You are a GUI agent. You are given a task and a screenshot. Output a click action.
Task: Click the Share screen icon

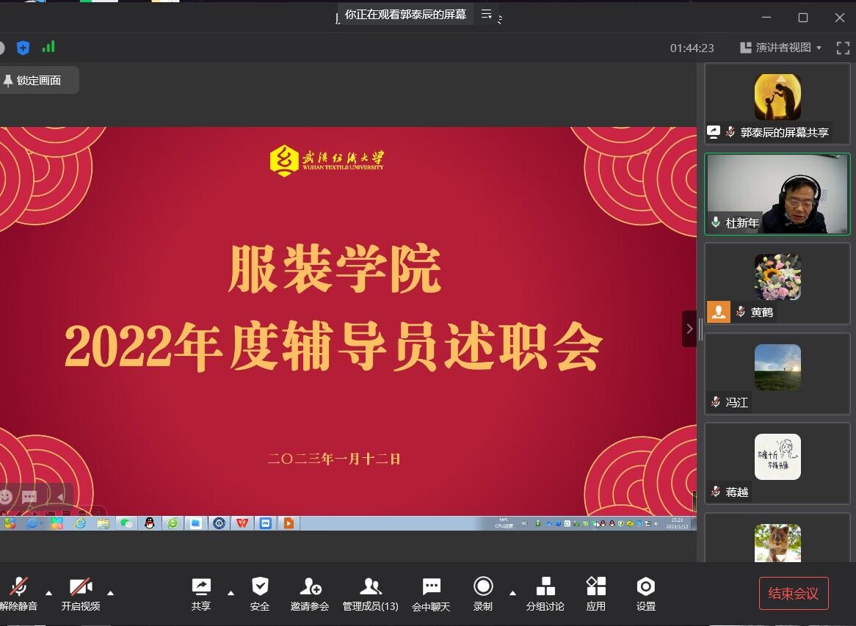pos(200,586)
